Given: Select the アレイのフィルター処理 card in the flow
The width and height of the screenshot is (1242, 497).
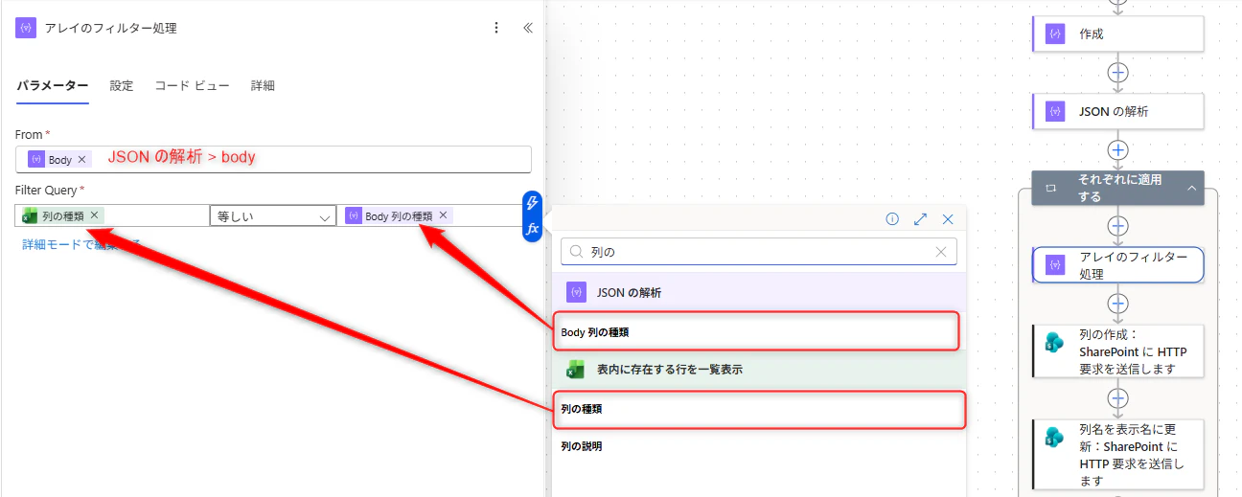Looking at the screenshot, I should point(1117,265).
